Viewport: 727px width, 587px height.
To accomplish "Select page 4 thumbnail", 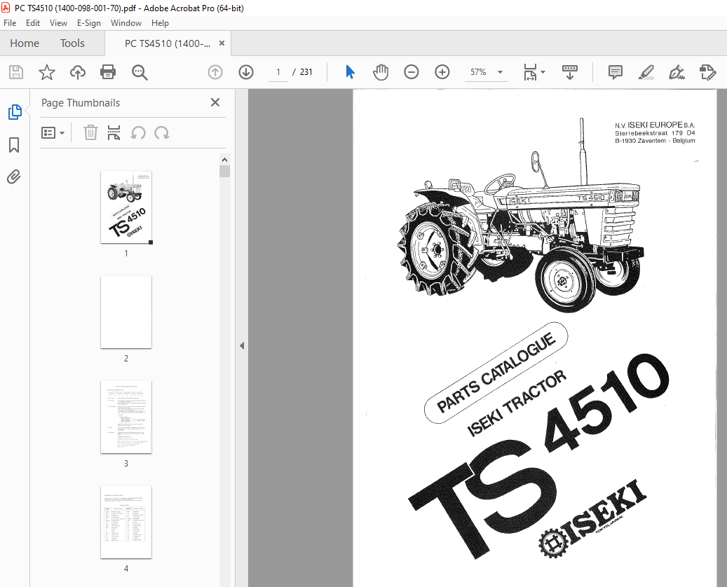I will tap(126, 523).
